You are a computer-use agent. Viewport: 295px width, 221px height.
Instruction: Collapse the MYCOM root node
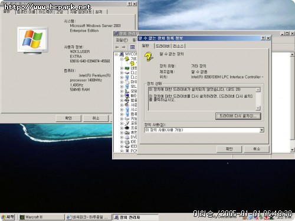point(116,54)
